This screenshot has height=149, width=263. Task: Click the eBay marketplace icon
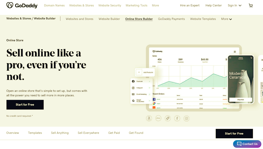pos(158,119)
